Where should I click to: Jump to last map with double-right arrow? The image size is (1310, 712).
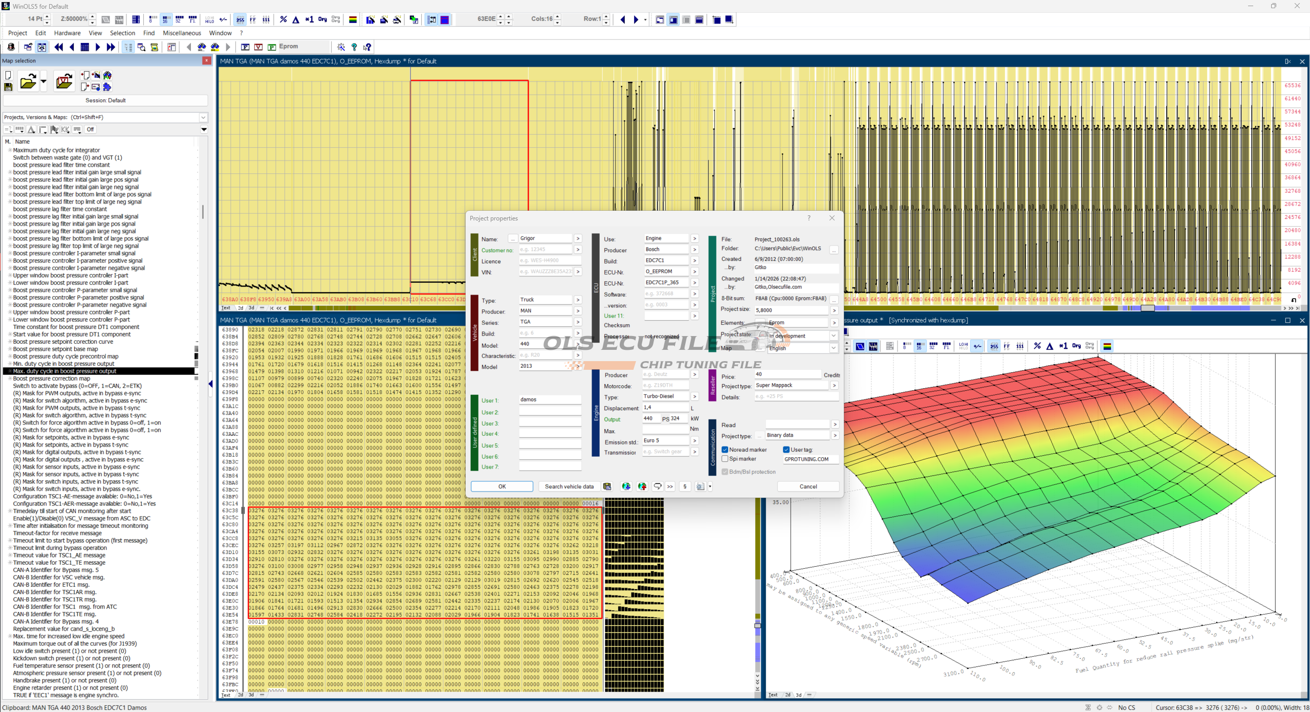pos(111,47)
